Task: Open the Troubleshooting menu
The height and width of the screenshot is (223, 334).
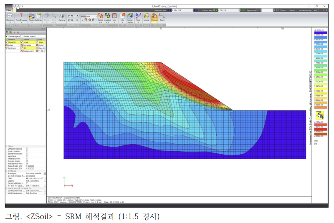Action: pyautogui.click(x=305, y=10)
